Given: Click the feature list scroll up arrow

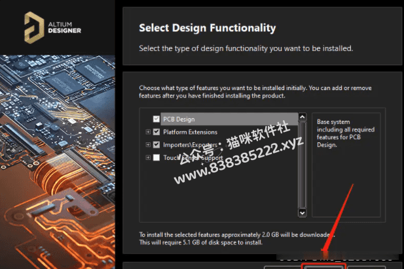Looking at the screenshot, I should (x=303, y=117).
